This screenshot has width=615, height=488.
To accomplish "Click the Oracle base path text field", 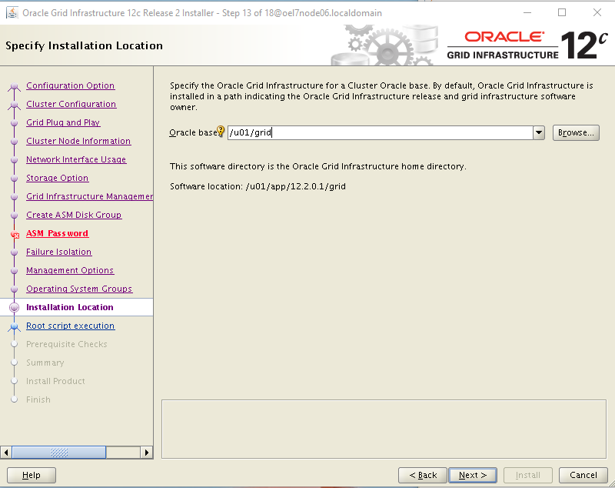I will click(x=380, y=132).
